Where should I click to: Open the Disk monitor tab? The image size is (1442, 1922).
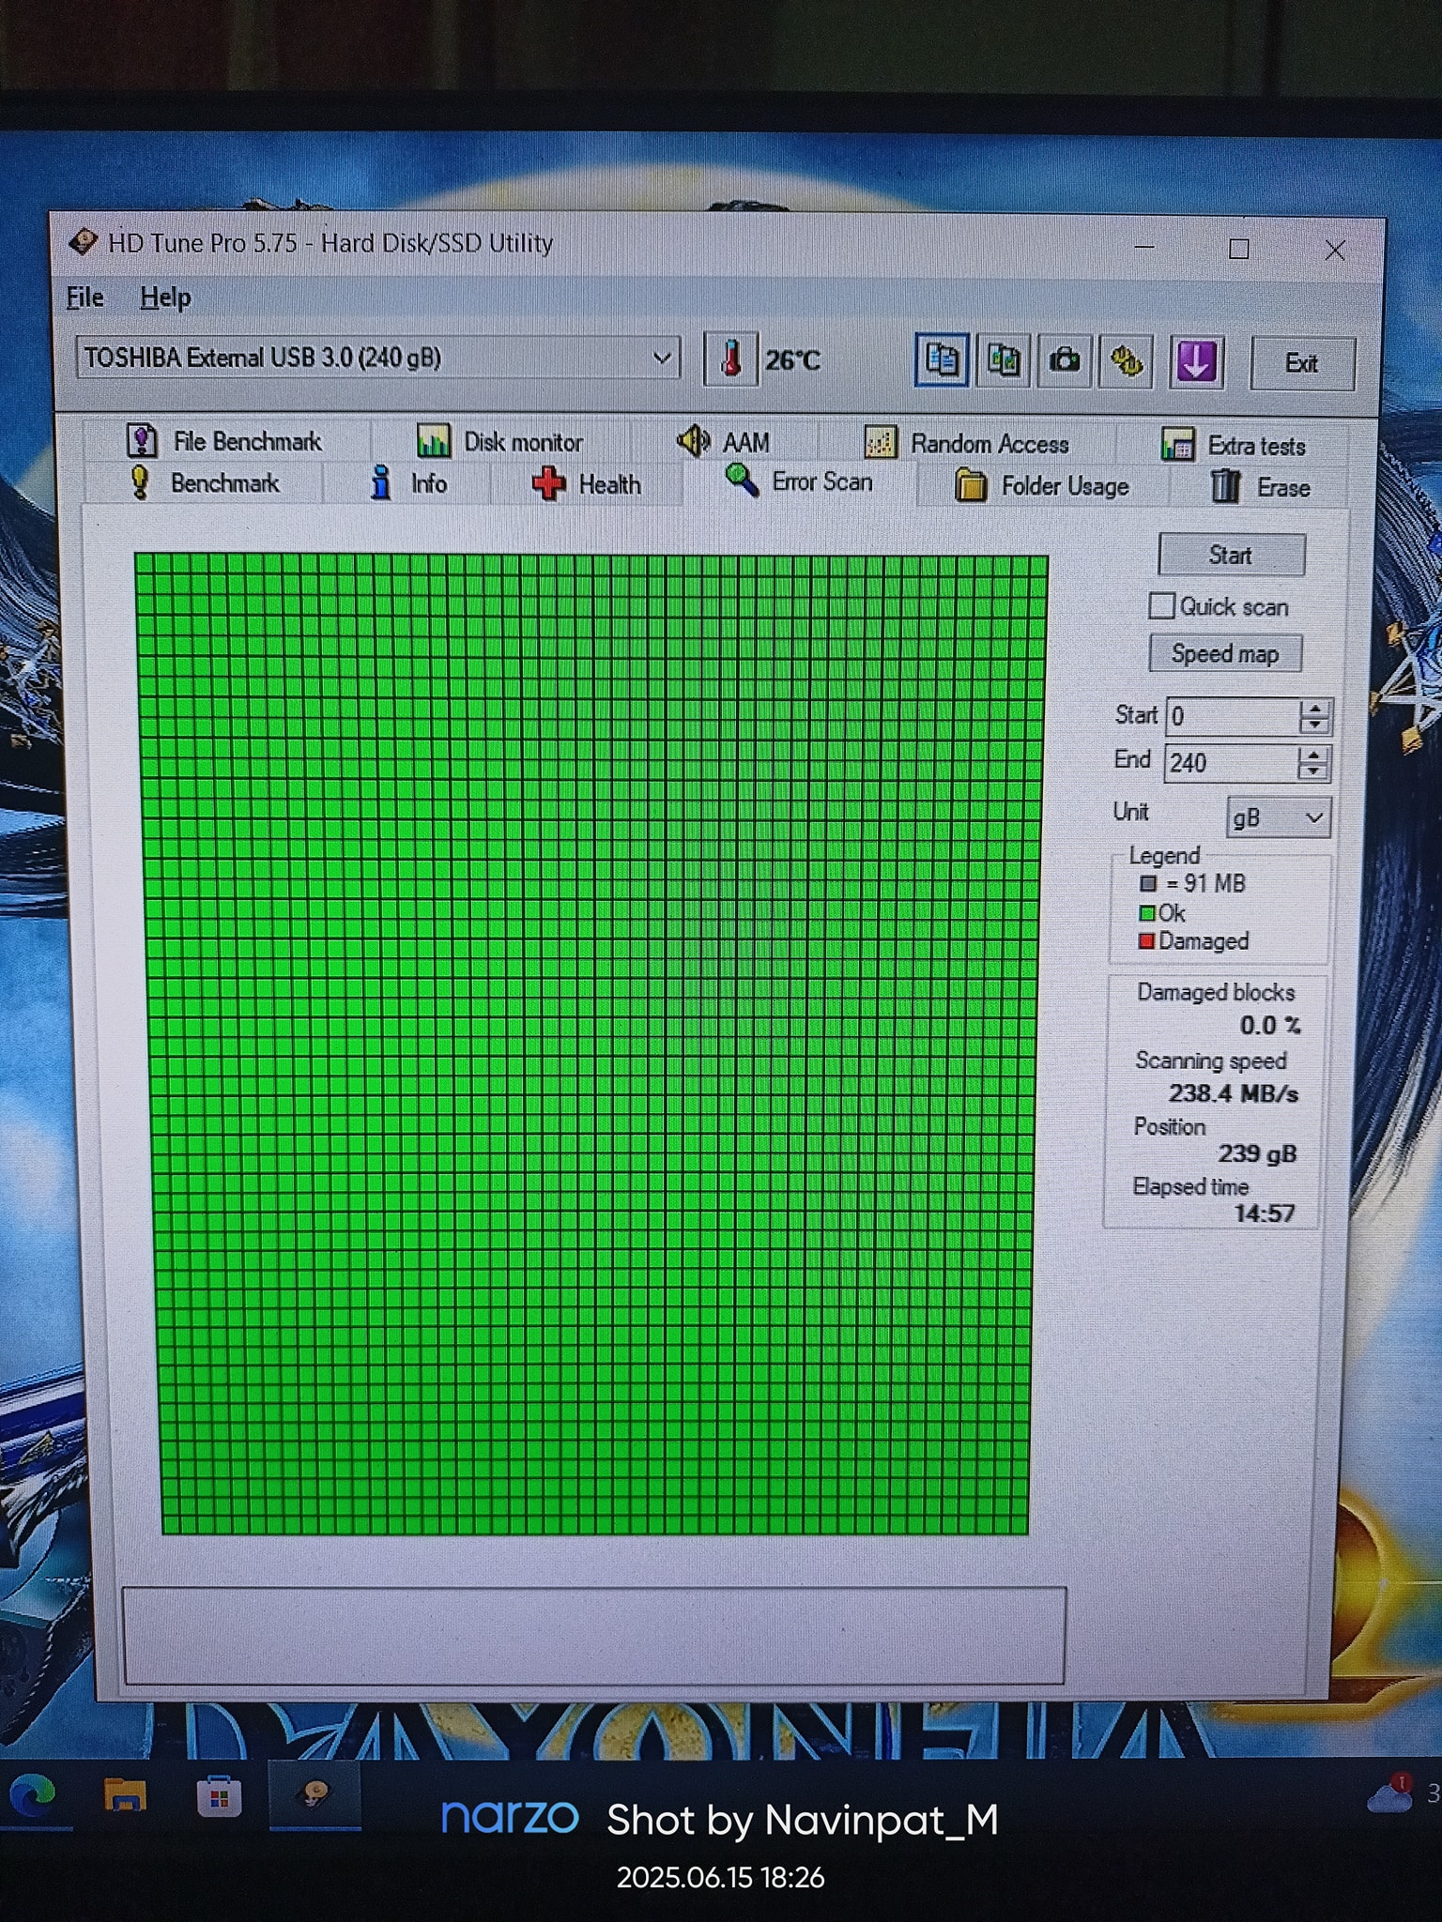tap(499, 441)
